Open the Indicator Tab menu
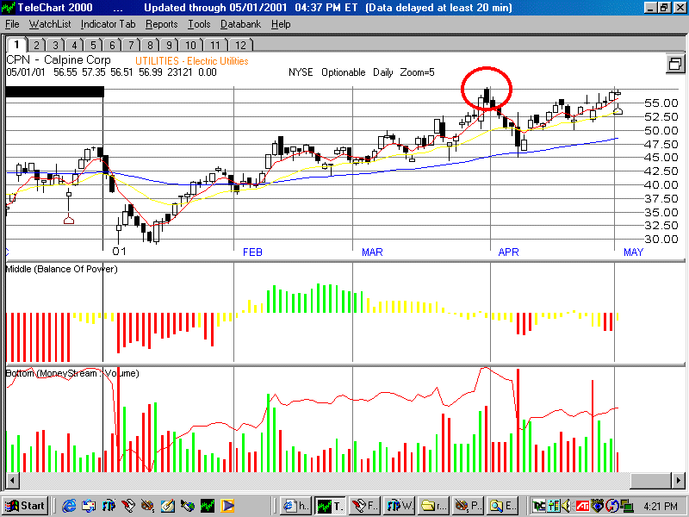Image resolution: width=689 pixels, height=517 pixels. click(x=109, y=25)
